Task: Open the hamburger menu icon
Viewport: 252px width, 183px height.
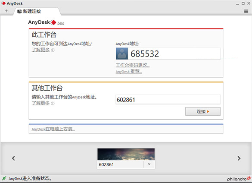Action: click(246, 11)
